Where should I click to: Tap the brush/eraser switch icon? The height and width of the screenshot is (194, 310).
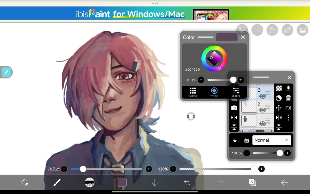coord(25,183)
